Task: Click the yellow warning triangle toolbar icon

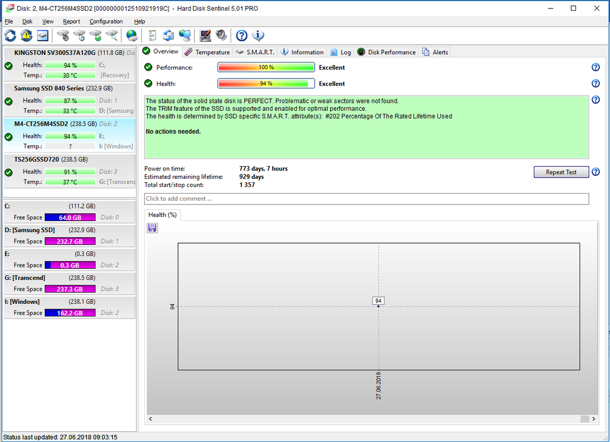Action: [x=26, y=36]
